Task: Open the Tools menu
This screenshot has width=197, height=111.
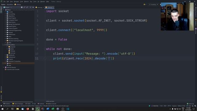Action: (35, 2)
